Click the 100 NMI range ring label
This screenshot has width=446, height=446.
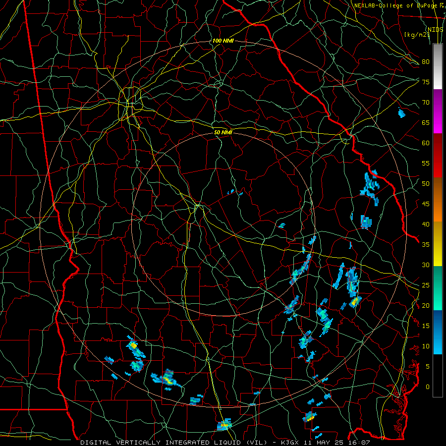223,41
